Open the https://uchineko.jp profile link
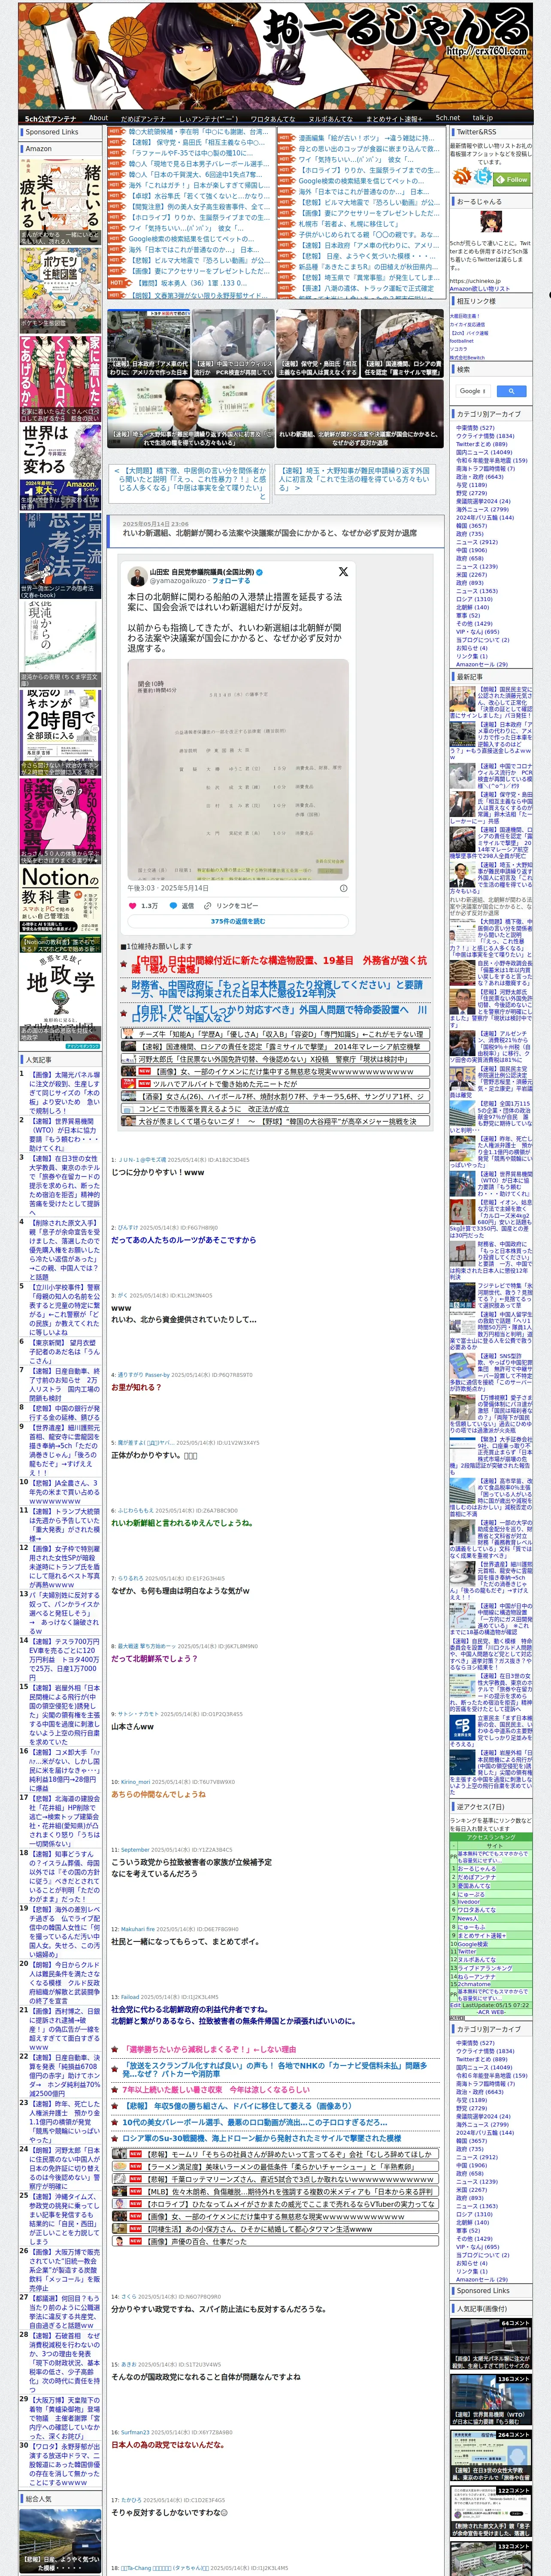Image resolution: width=551 pixels, height=2576 pixels. point(476,281)
